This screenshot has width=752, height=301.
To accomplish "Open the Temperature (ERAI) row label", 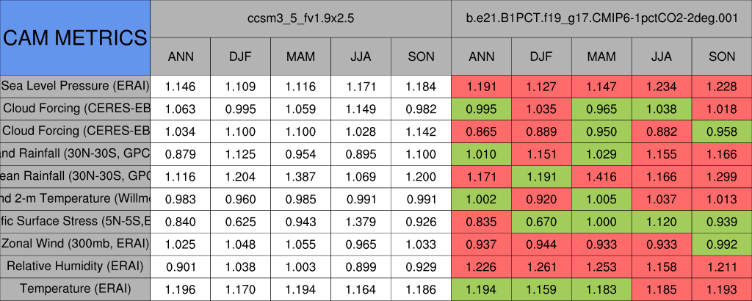I will point(75,289).
